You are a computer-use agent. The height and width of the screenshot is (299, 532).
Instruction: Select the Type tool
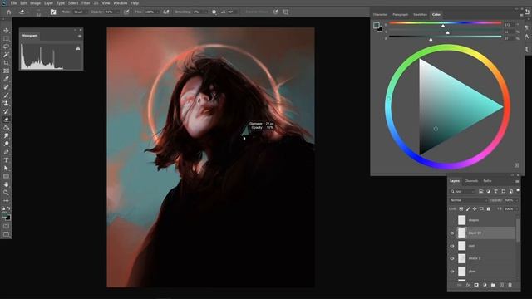pyautogui.click(x=6, y=160)
